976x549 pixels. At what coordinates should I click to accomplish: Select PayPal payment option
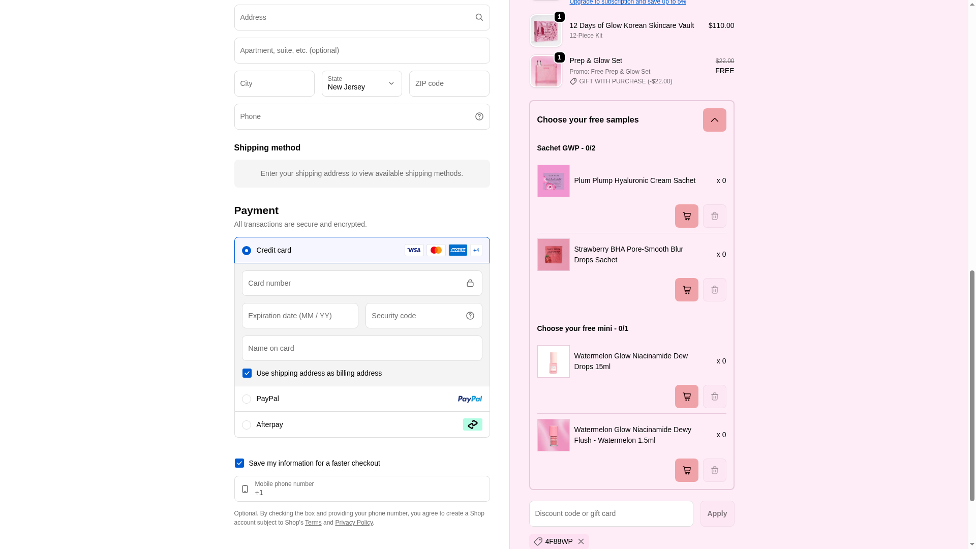point(247,399)
